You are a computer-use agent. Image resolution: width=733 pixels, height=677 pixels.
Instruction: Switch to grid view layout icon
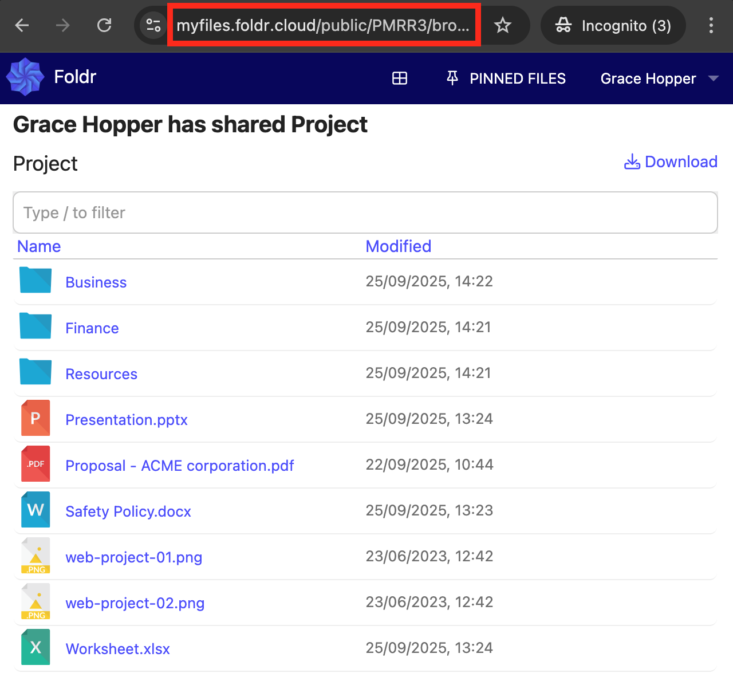coord(399,78)
